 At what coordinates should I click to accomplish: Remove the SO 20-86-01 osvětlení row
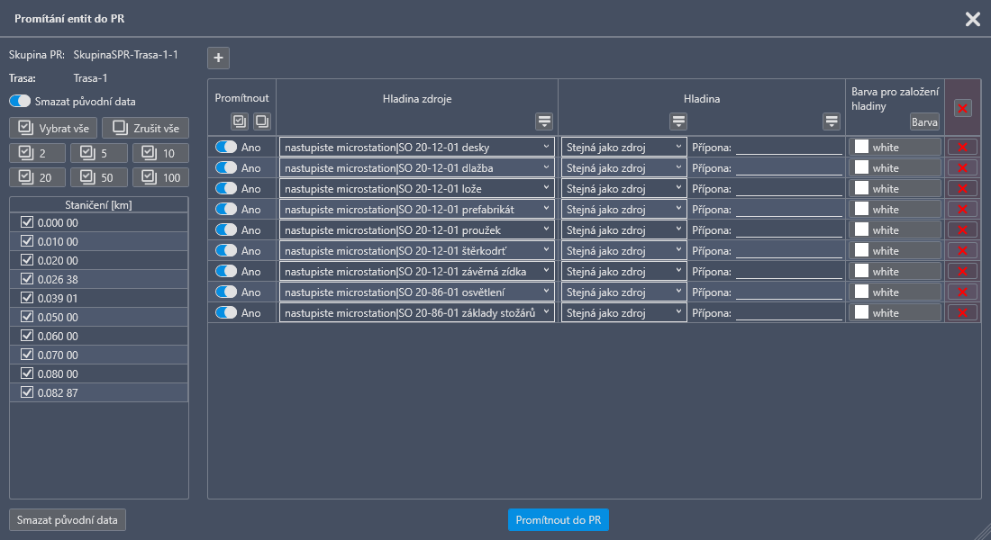click(x=963, y=292)
